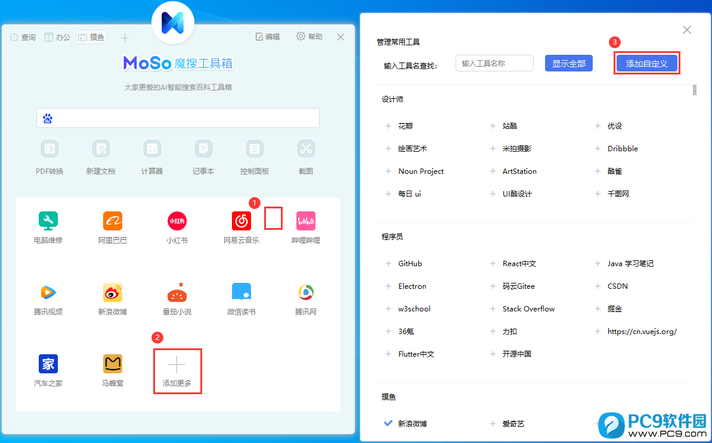Add React中文 entry
Screen dimensions: 712x443
[493, 263]
